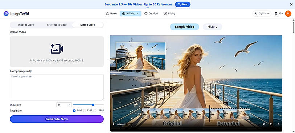Click the resize grip of the prompt box
Screen dimensions: 295x133
[103, 99]
